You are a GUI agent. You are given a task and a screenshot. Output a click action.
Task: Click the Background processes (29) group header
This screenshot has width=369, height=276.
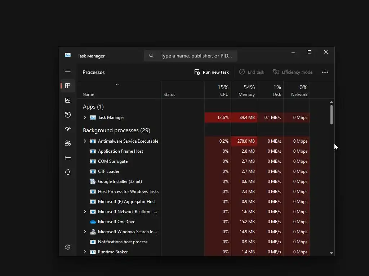[x=116, y=130]
